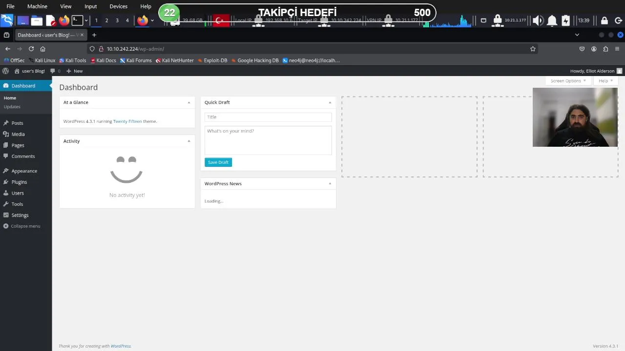Viewport: 625px width, 351px height.
Task: Go back one page in Firefox
Action: pos(8,49)
